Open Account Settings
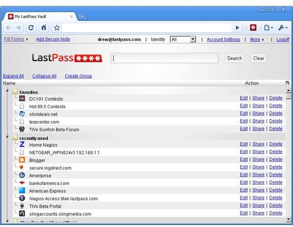The image size is (293, 227). (x=223, y=39)
